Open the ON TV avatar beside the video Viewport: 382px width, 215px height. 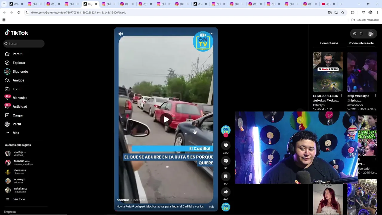[x=226, y=130]
